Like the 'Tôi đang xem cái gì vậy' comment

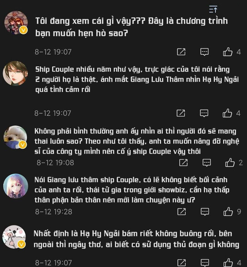click(x=228, y=52)
